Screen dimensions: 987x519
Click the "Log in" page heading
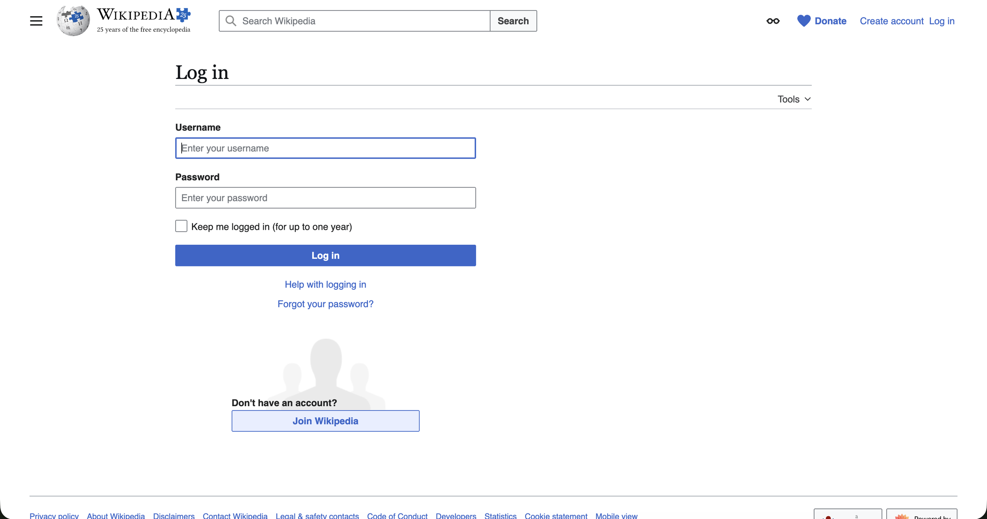(202, 73)
